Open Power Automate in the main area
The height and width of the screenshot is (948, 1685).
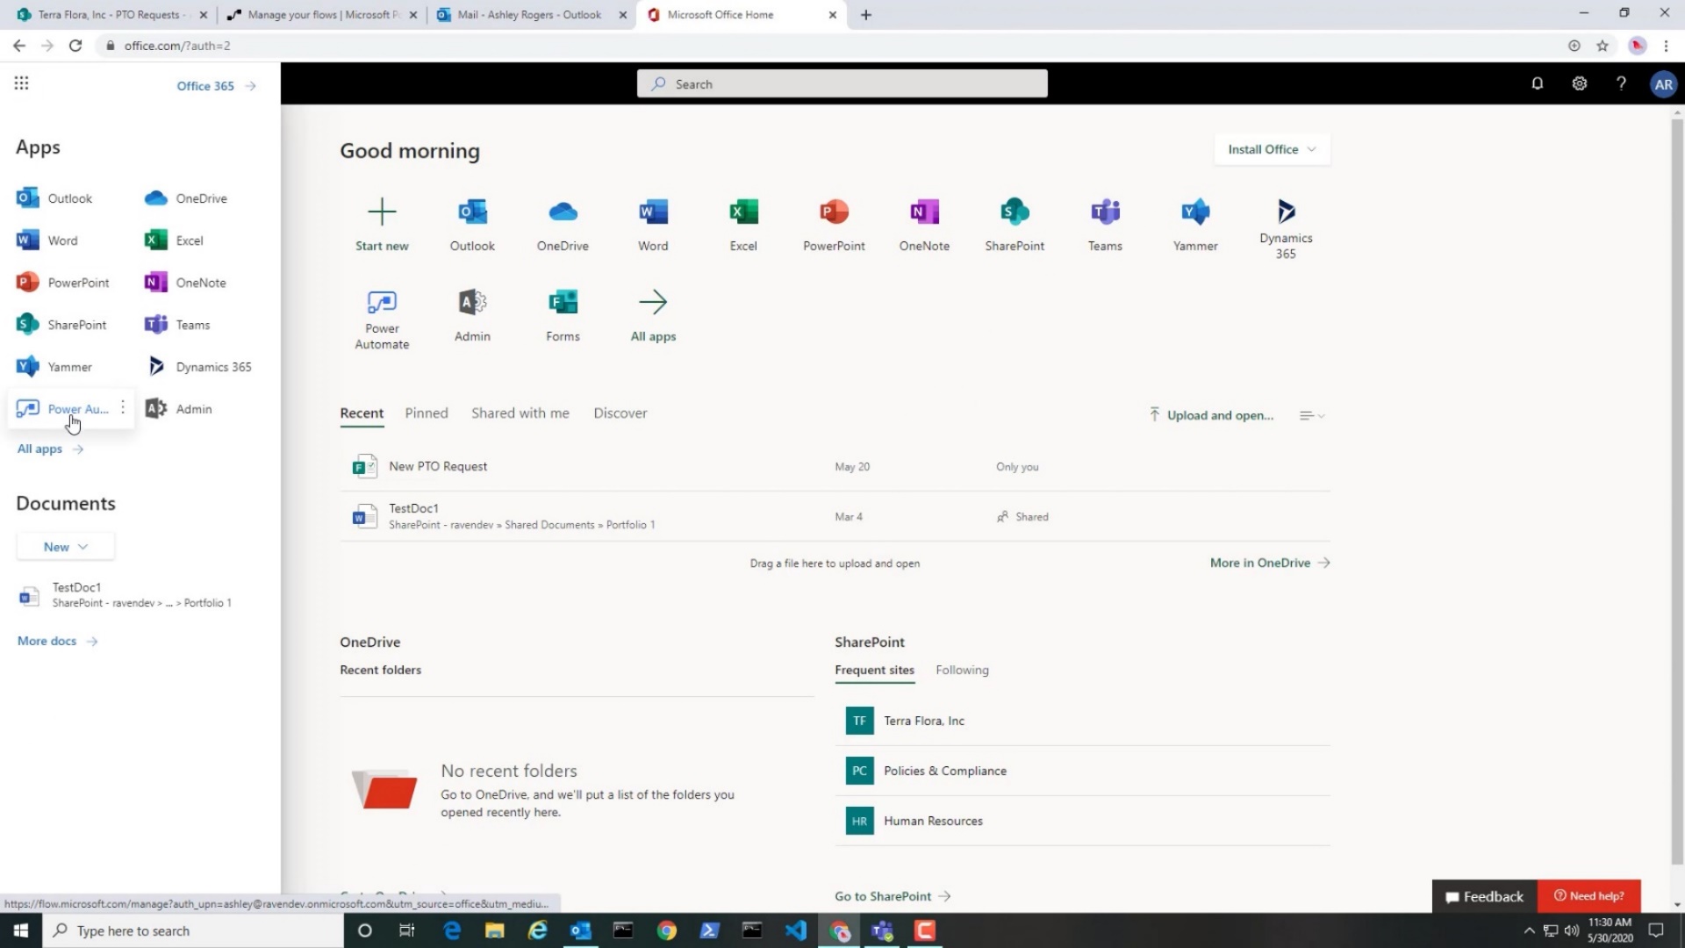[x=382, y=319]
